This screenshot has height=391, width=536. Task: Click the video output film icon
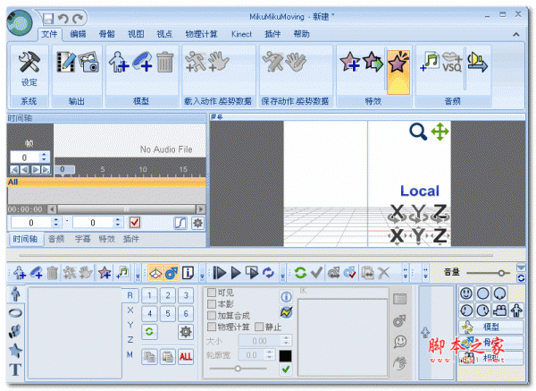click(x=66, y=62)
